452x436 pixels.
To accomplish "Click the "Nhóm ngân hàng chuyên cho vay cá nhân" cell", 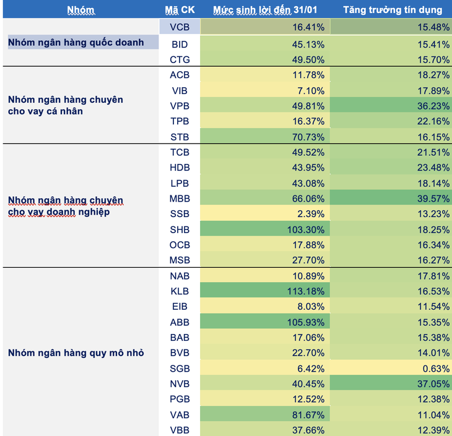I will (66, 105).
